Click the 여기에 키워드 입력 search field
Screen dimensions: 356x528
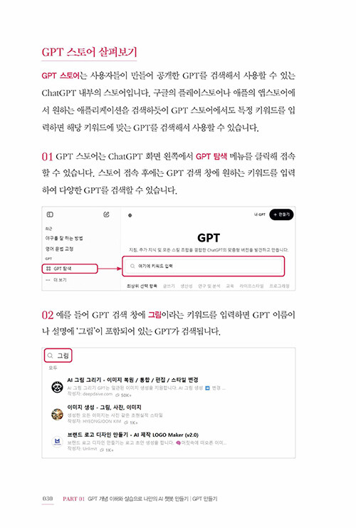point(203,266)
